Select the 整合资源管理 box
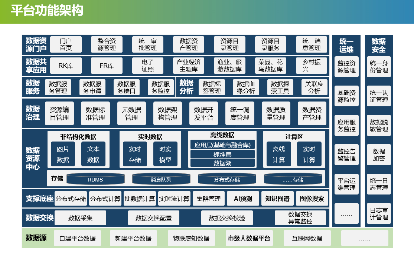414x256 pixels. (x=107, y=44)
